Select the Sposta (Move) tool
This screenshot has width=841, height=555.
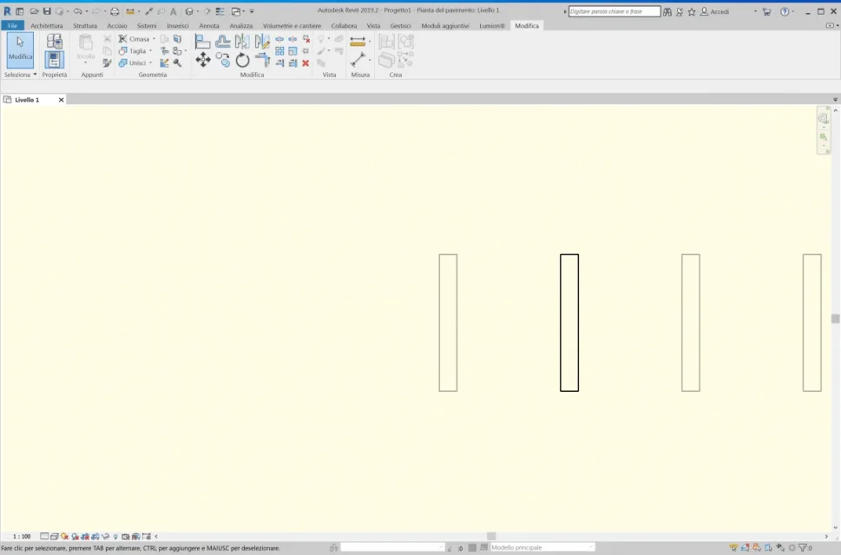tap(203, 59)
